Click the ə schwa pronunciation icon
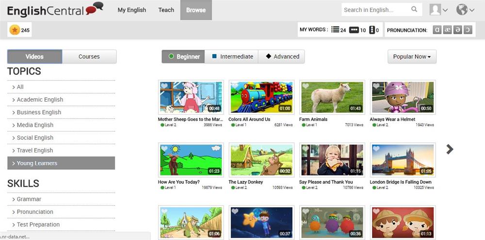This screenshot has height=240, width=485. [457, 30]
